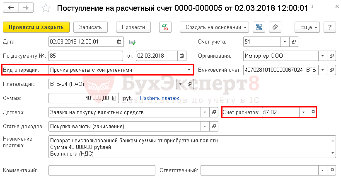Click the paperclip attached files icon

click(274, 27)
